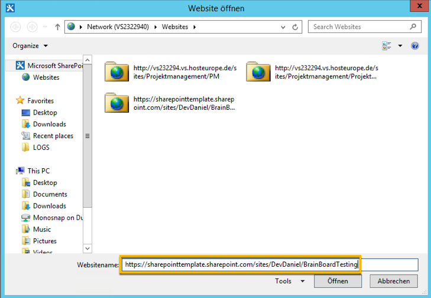Click the LOGS folder icon
The height and width of the screenshot is (298, 431).
[x=25, y=147]
